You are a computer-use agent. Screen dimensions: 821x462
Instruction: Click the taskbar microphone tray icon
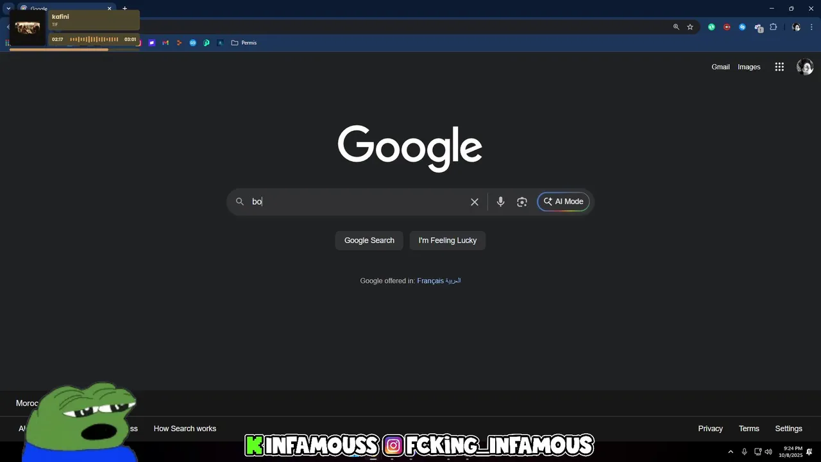744,452
